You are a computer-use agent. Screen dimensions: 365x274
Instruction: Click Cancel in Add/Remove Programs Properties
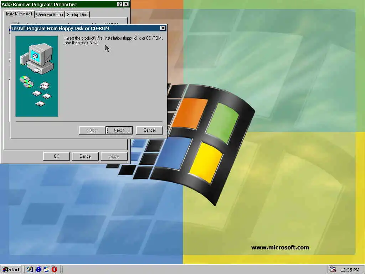click(85, 156)
